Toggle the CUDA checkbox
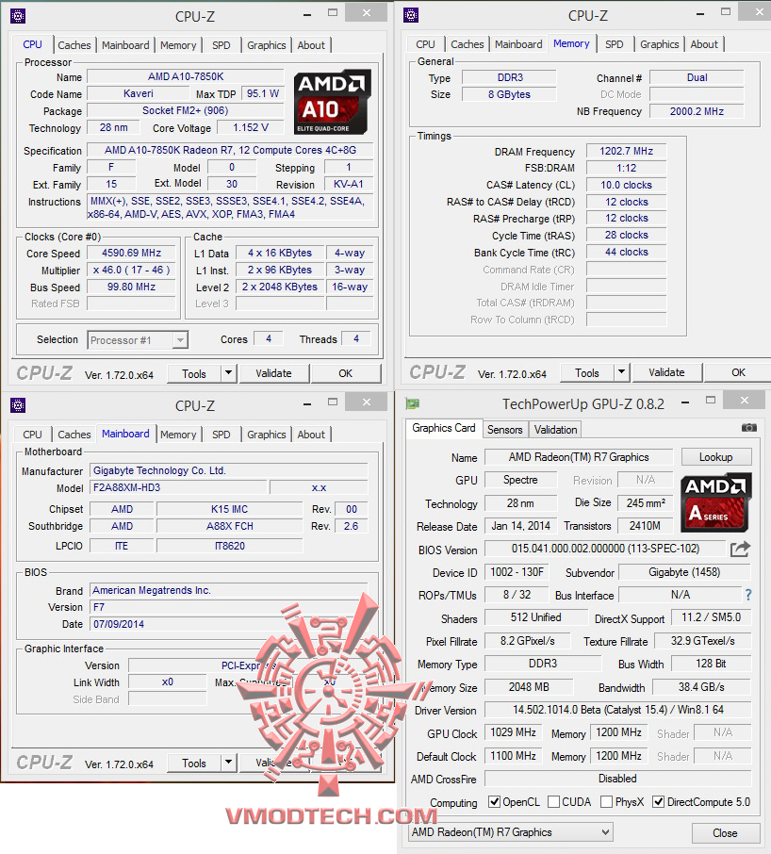This screenshot has height=854, width=771. coord(554,802)
